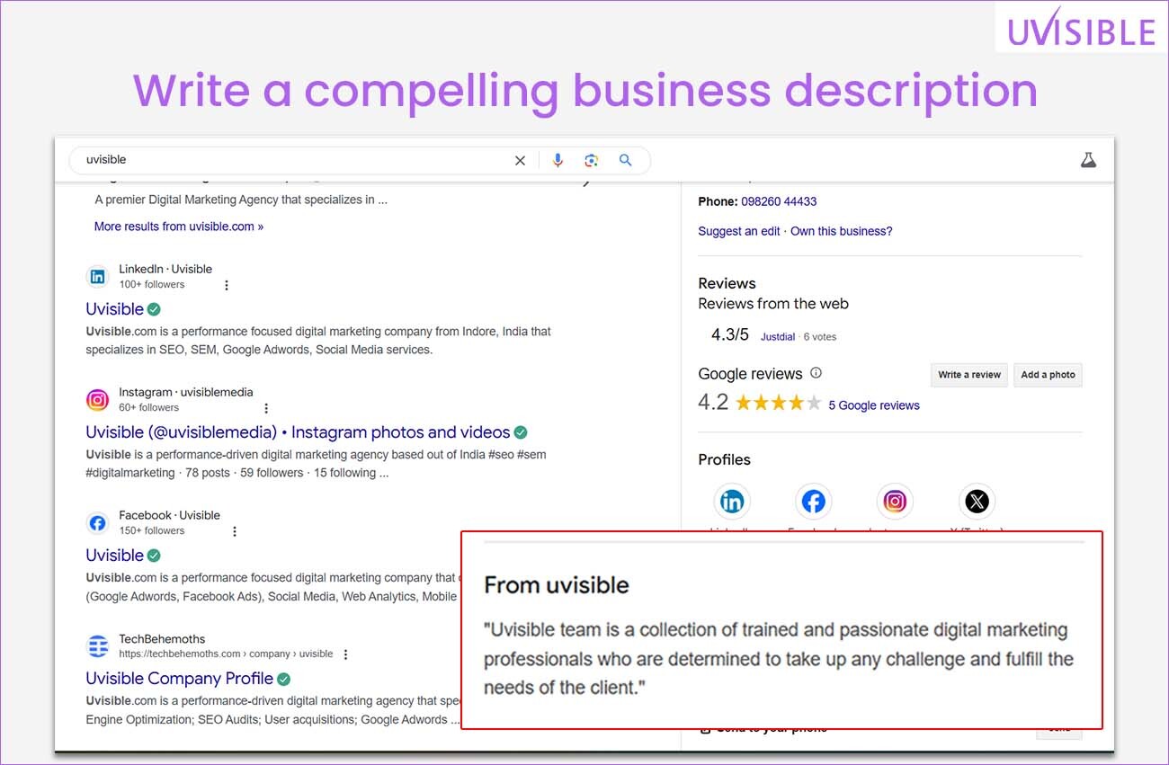Click the "100+ followers" text
The height and width of the screenshot is (765, 1169).
(x=152, y=285)
